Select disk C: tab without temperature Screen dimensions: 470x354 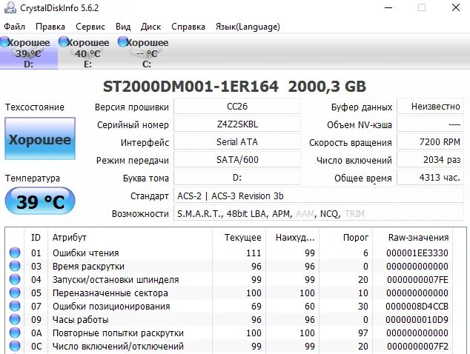click(147, 52)
